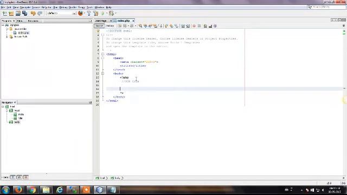Click the Build Project hammer icon

tap(89, 14)
